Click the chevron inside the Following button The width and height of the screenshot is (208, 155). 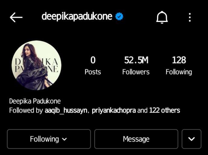[x=65, y=139]
